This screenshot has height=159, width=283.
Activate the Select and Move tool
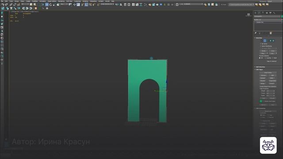click(47, 4)
